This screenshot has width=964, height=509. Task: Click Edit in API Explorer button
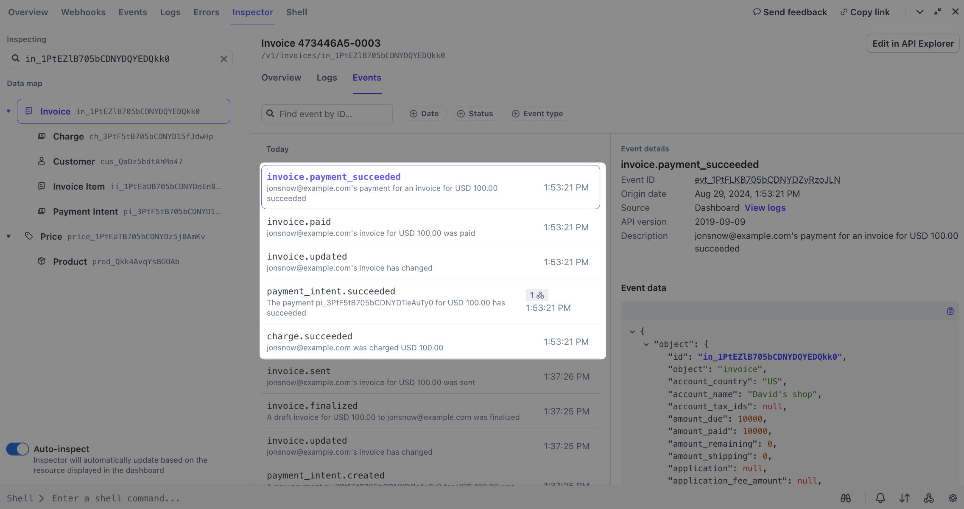[x=913, y=43]
